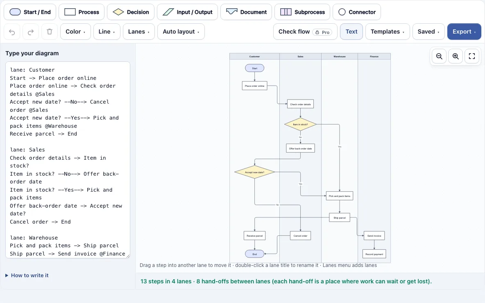The height and width of the screenshot is (303, 485).
Task: Open the Color dropdown
Action: coord(75,32)
